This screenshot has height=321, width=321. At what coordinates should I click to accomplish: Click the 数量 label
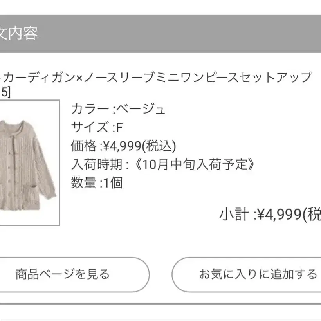click(x=84, y=183)
